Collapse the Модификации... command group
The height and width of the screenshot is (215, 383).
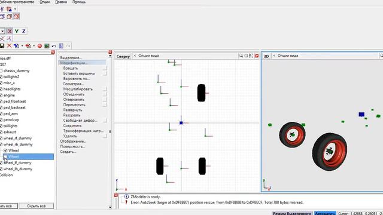74,63
